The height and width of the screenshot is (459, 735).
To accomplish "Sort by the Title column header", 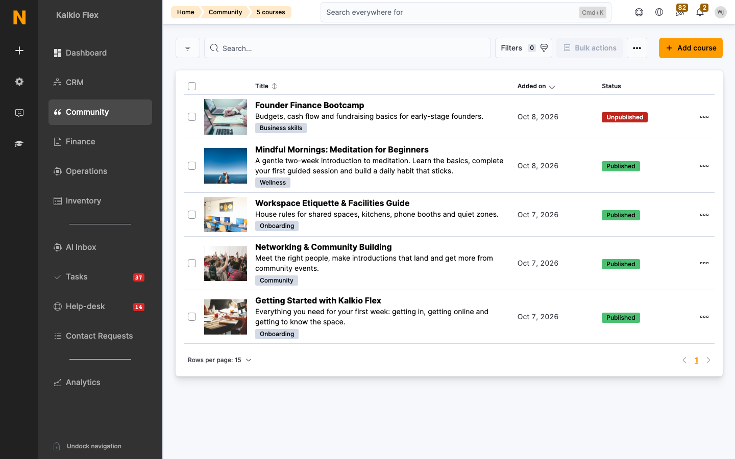I will (266, 86).
